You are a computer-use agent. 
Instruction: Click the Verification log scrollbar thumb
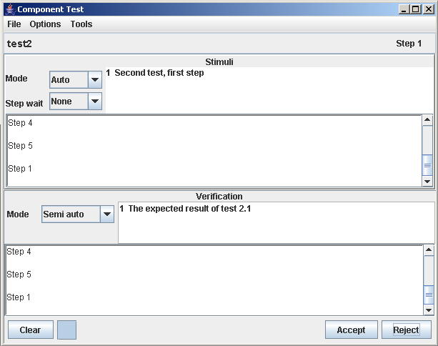click(429, 295)
